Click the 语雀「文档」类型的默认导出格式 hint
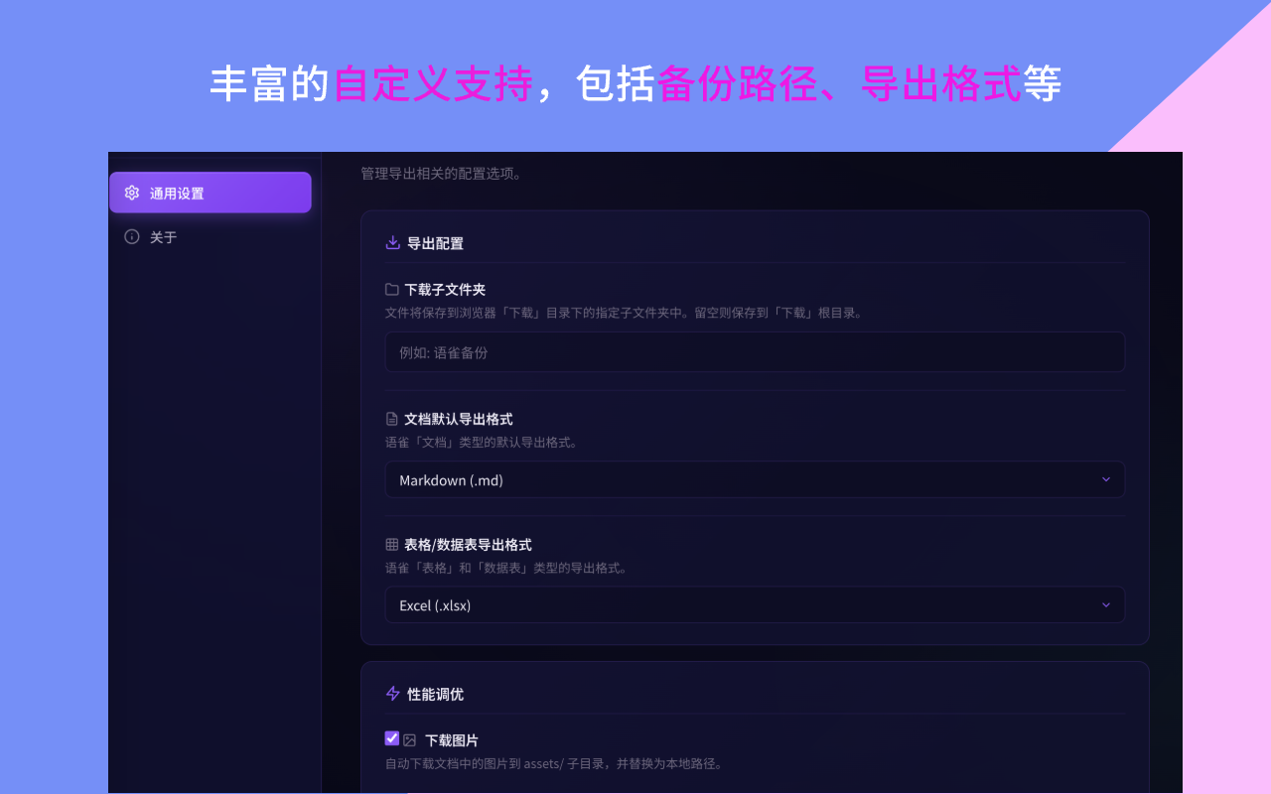This screenshot has width=1271, height=794. (482, 443)
